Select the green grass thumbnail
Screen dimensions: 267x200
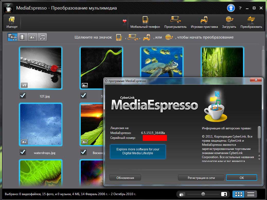222,62
